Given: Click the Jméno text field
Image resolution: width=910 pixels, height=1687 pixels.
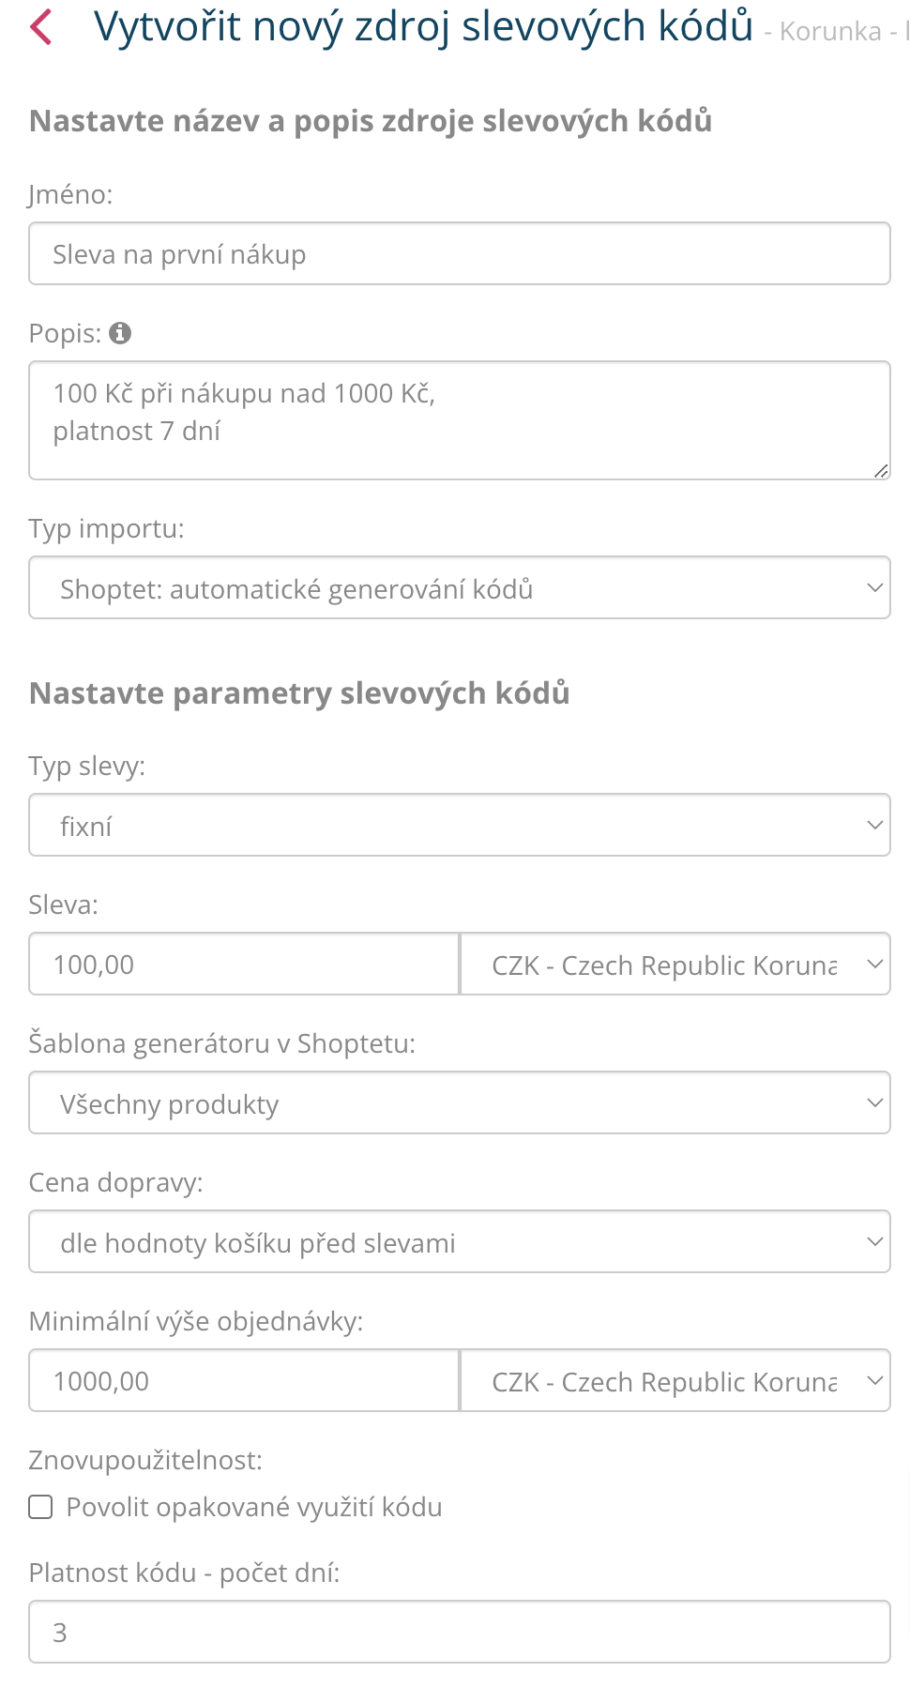Looking at the screenshot, I should (459, 254).
